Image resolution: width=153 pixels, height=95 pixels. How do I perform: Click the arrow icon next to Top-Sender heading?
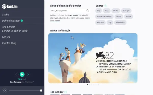[x=66, y=92]
